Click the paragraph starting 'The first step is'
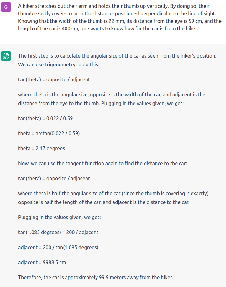Screen dimensions: 226x287 point(117,60)
